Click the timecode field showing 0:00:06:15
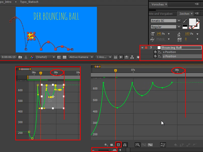This screenshot has height=152, width=203. (9, 57)
